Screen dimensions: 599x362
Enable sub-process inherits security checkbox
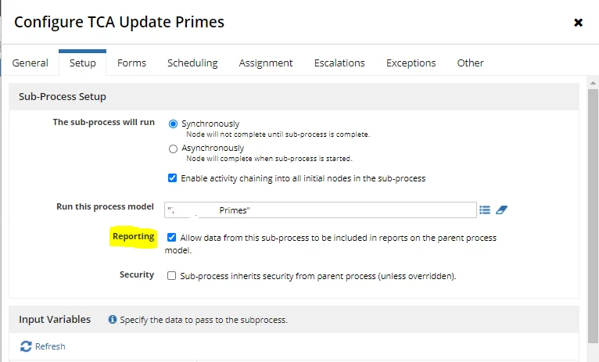[171, 276]
